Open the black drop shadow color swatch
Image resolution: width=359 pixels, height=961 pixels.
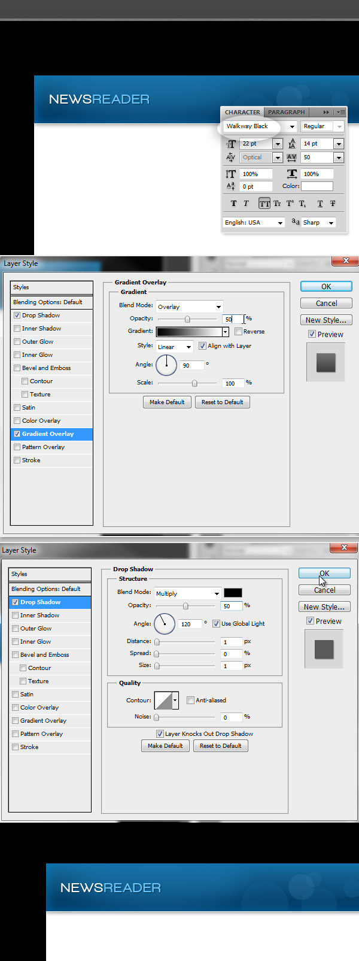click(x=233, y=593)
